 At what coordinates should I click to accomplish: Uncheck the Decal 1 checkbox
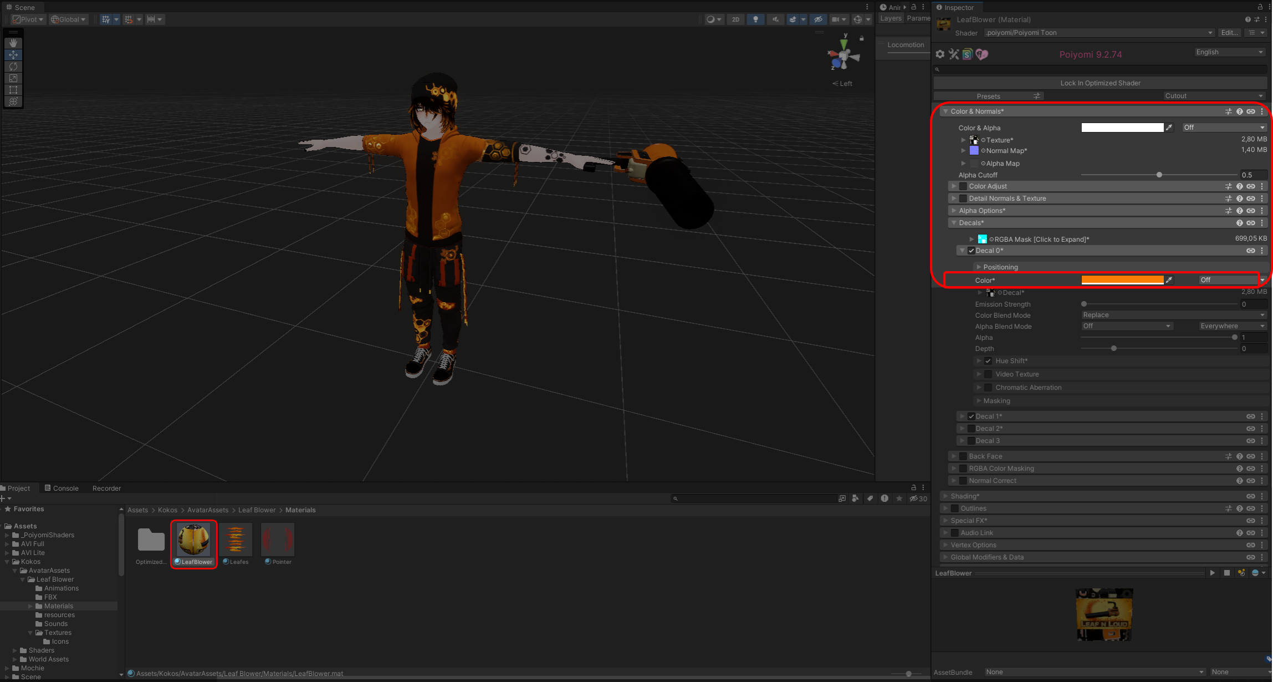[x=971, y=416]
